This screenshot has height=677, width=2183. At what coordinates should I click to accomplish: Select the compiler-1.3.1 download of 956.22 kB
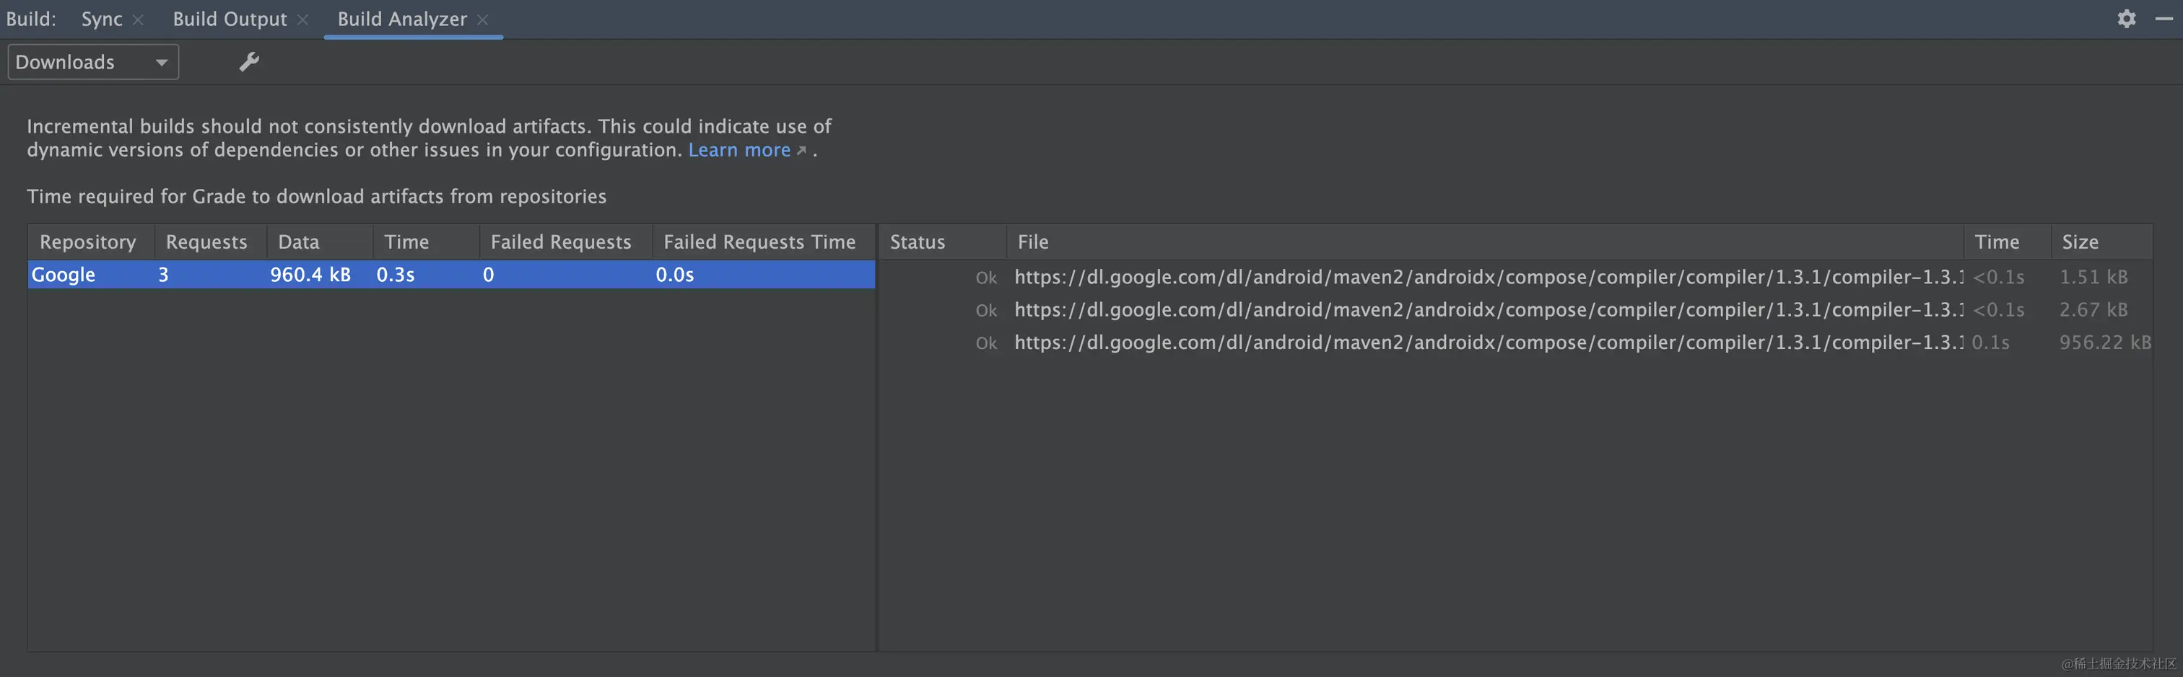(x=1441, y=342)
